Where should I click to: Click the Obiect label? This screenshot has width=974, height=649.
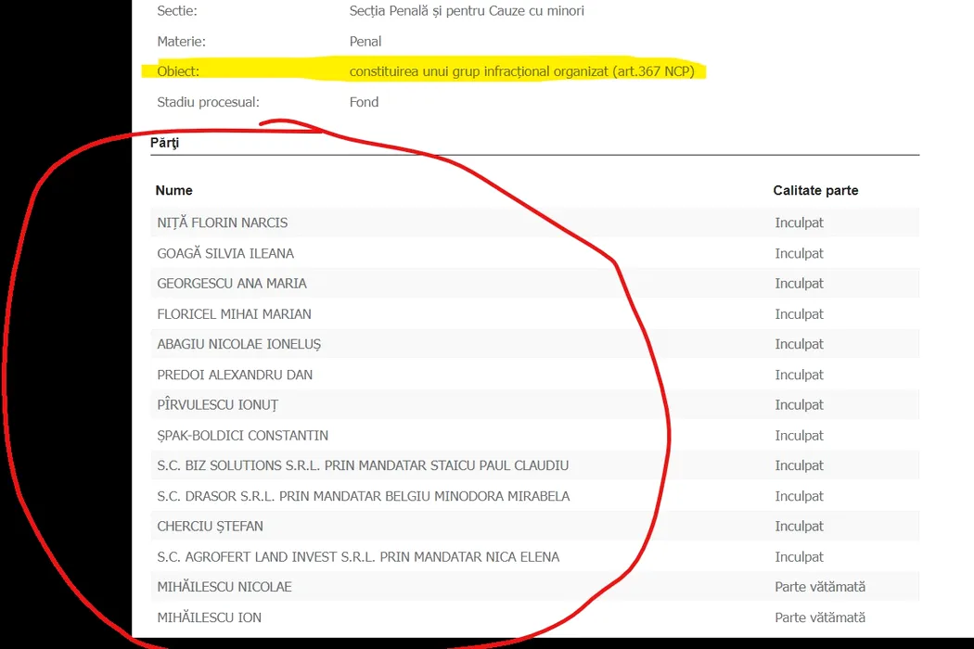coord(178,71)
